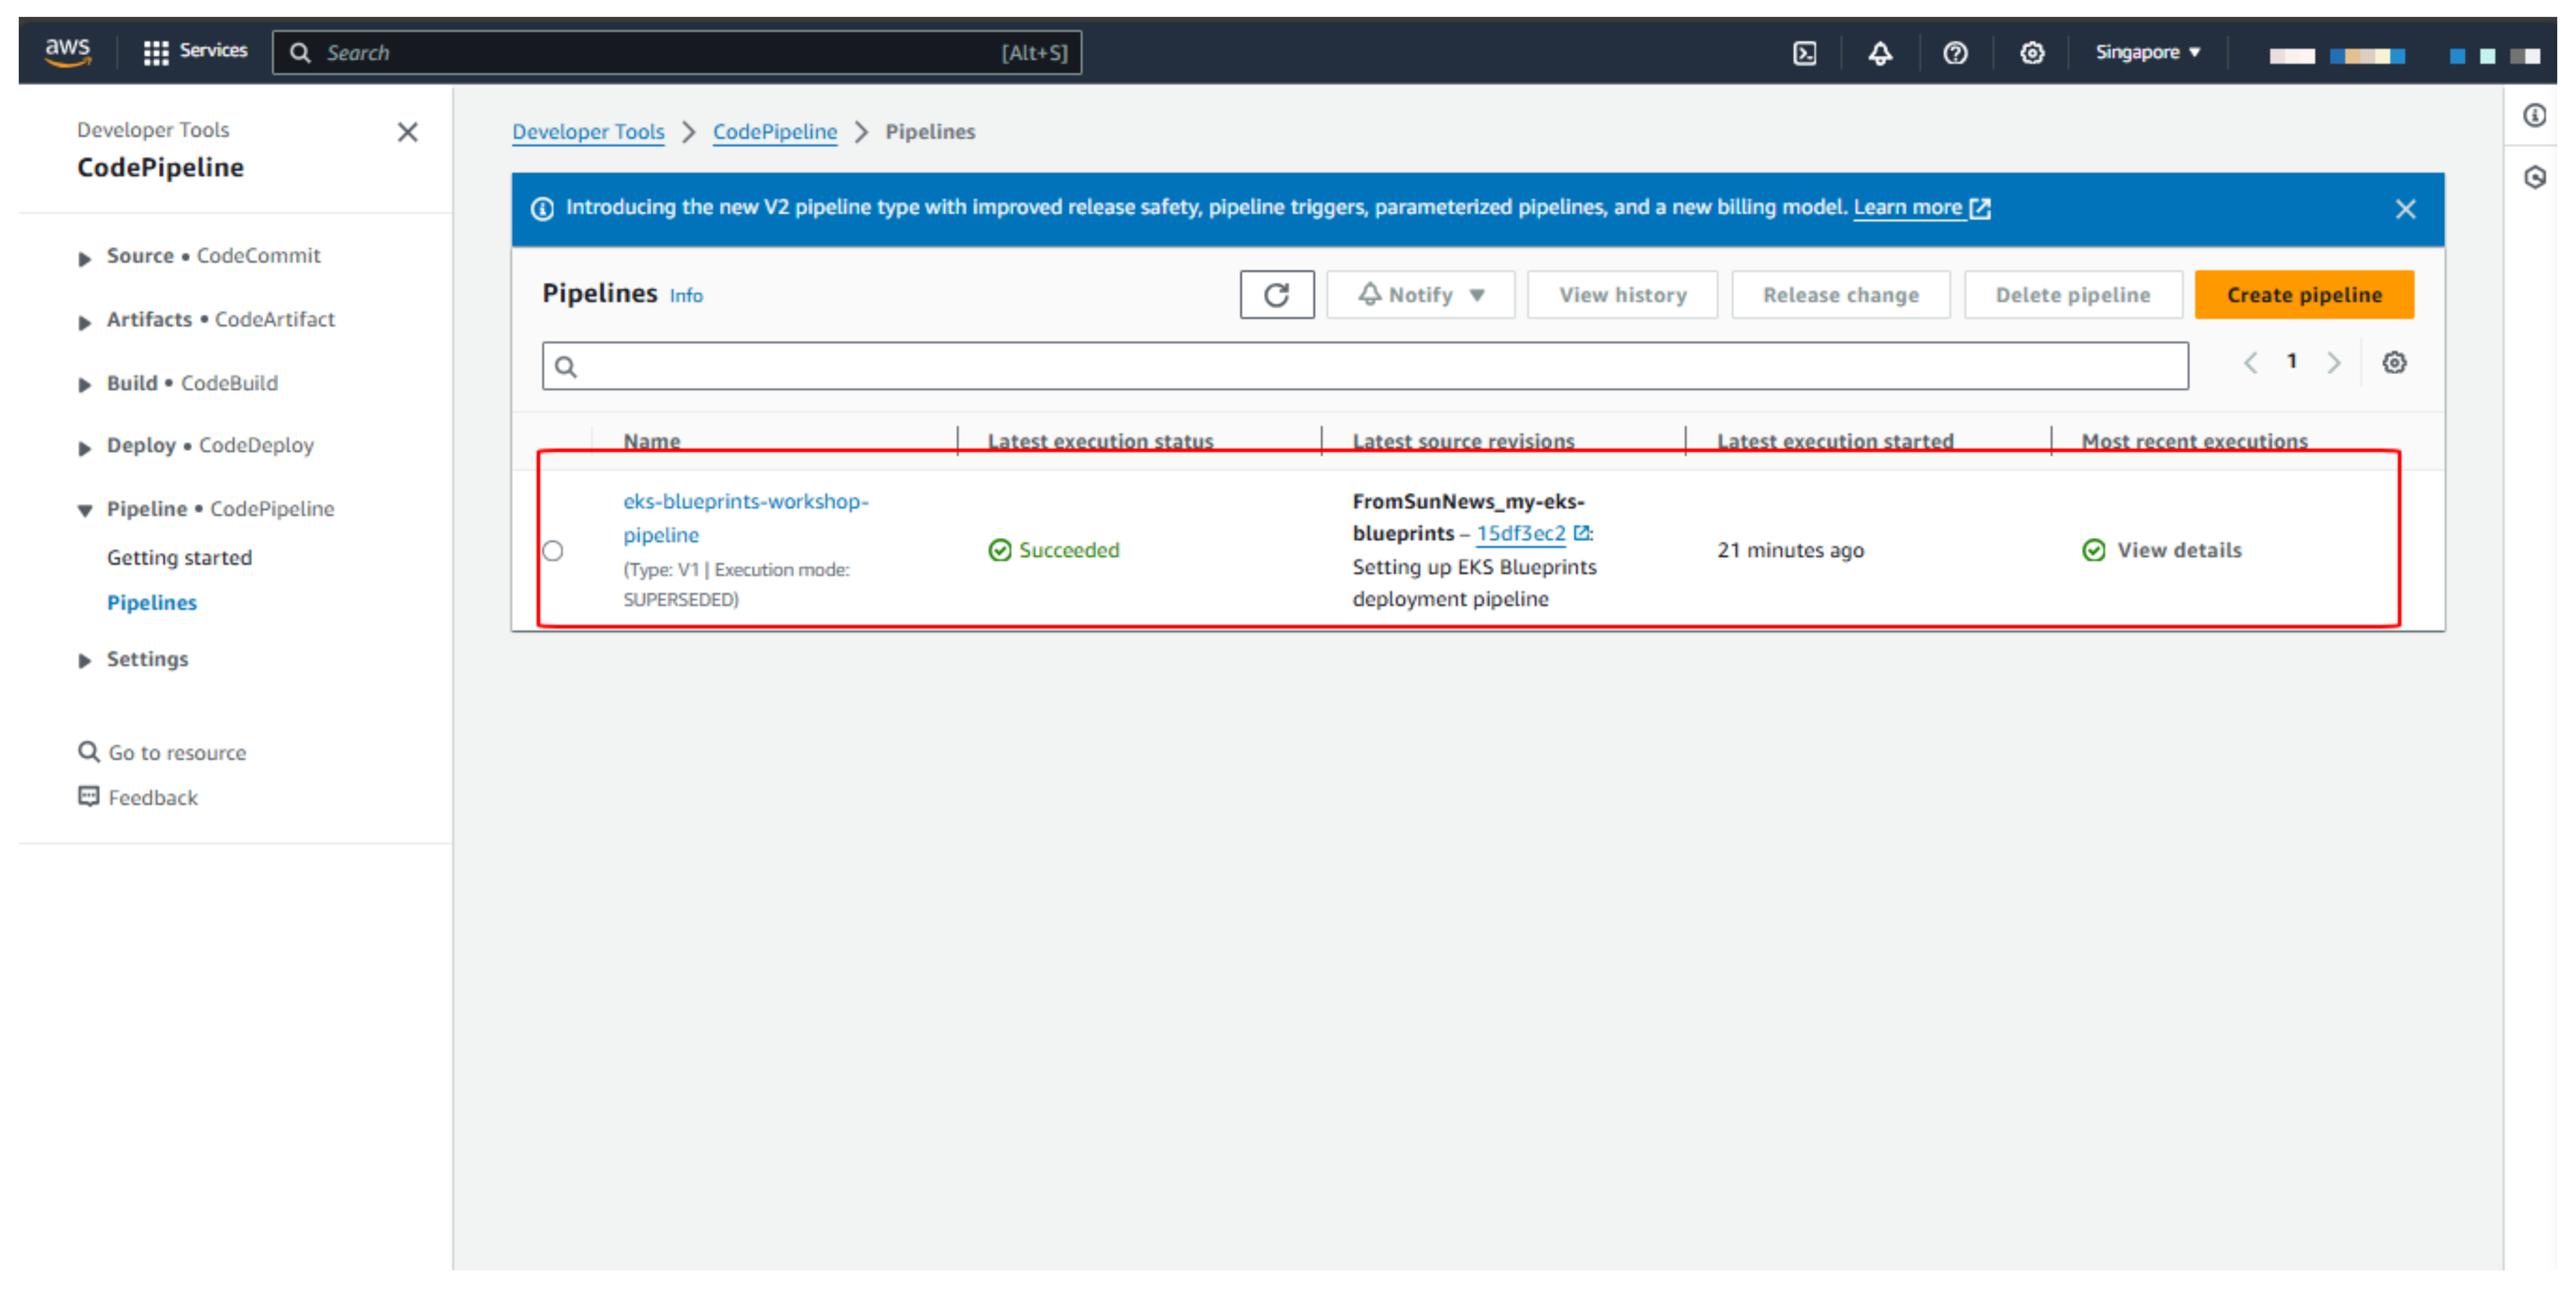2576x1291 pixels.
Task: Focus the pipelines filter search field
Action: coord(1365,366)
